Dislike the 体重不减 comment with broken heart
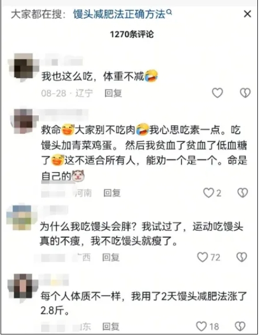This screenshot has height=335, width=259. coord(245,93)
